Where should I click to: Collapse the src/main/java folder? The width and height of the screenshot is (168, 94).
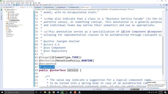point(6,11)
